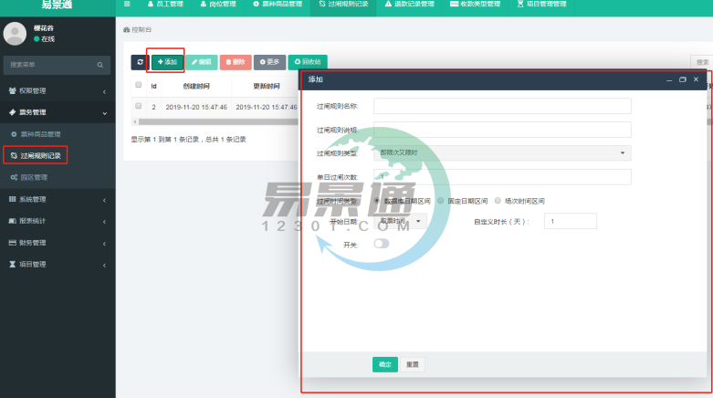Viewport: 713px width, 398px height.
Task: Toggle the 开关 switch in the dialog
Action: [381, 244]
